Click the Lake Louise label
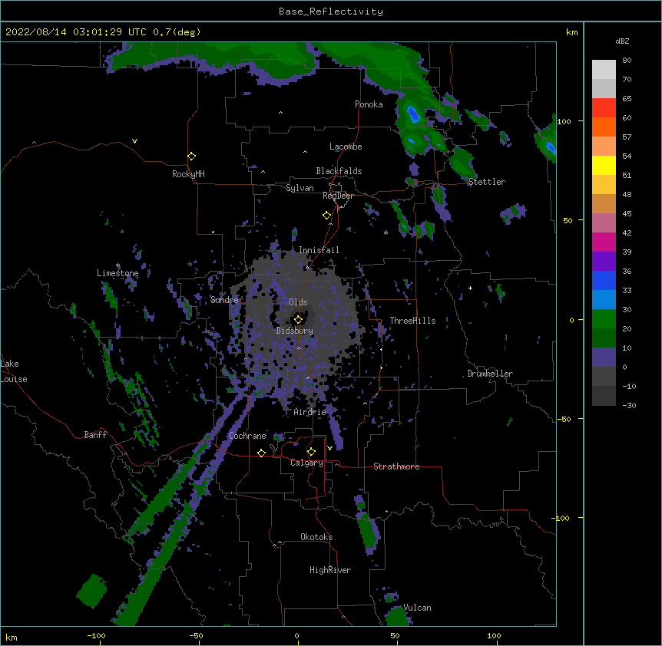662x646 pixels. click(14, 371)
